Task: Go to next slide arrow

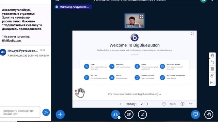Action: coord(147,104)
